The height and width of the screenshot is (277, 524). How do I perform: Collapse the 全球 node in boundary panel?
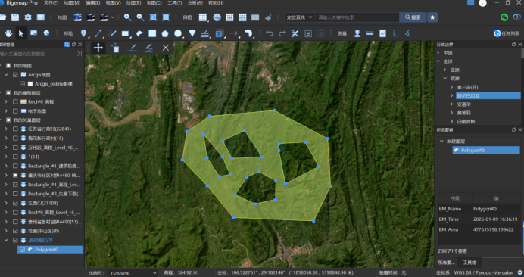(x=438, y=61)
